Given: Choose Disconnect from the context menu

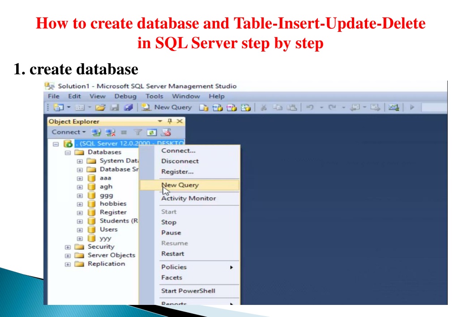Looking at the screenshot, I should tap(190, 161).
